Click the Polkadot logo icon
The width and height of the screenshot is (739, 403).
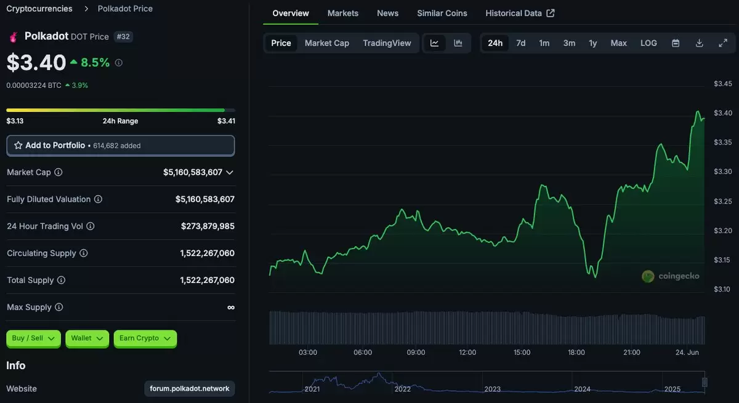[13, 37]
